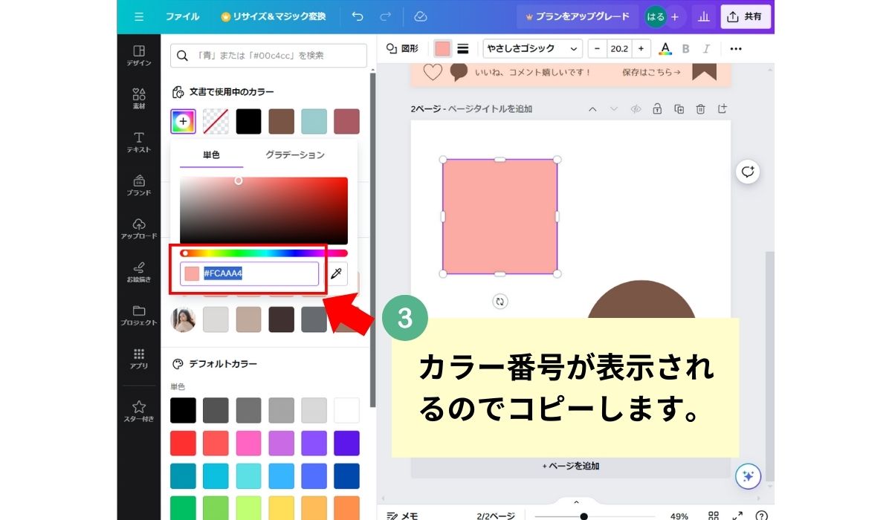This screenshot has height=520, width=892.
Task: Duplicate page 2 with copy icon
Action: tap(679, 109)
